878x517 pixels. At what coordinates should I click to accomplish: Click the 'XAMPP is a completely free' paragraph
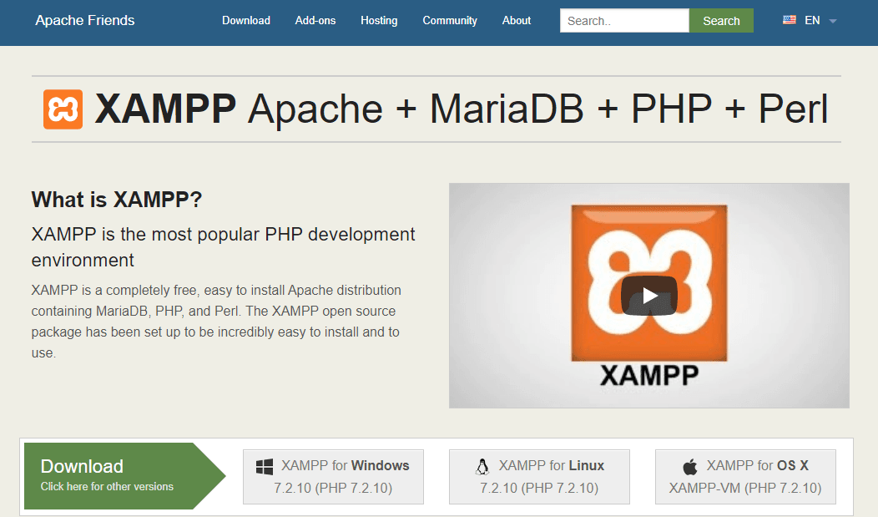pos(216,322)
